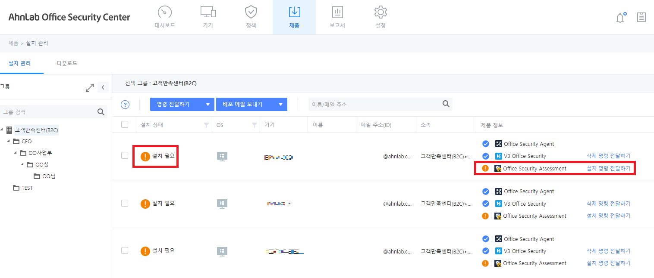
Task: Collapse the CEO folder node
Action: (x=8, y=141)
